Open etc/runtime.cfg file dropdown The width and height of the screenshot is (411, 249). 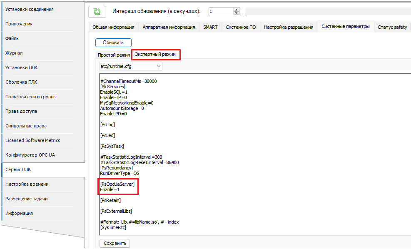[x=130, y=66]
